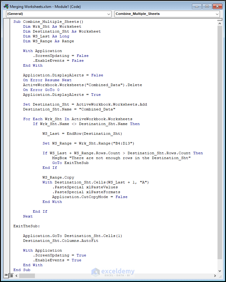Click 'Set WS_Range = Wrk_Sht.Range("B4:D13")' line
The width and height of the screenshot is (226, 282).
[x=88, y=143]
